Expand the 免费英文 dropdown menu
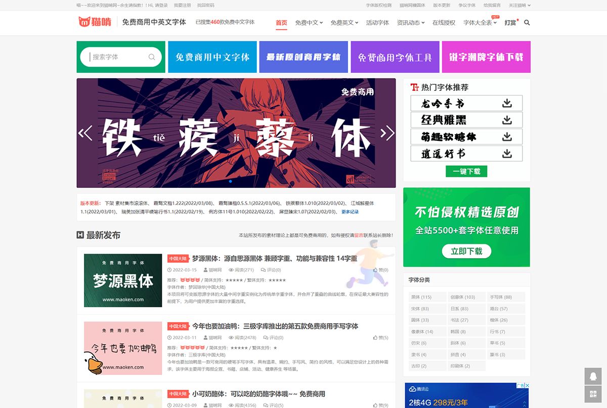 pos(344,23)
